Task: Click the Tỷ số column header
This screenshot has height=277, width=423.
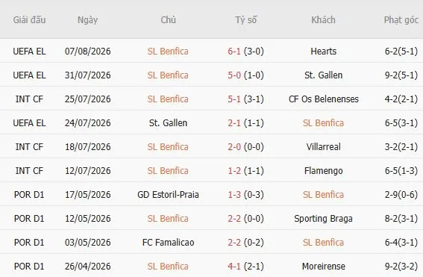Action: (245, 20)
